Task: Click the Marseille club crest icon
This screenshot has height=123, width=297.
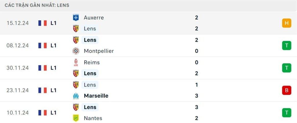Action: click(x=76, y=96)
